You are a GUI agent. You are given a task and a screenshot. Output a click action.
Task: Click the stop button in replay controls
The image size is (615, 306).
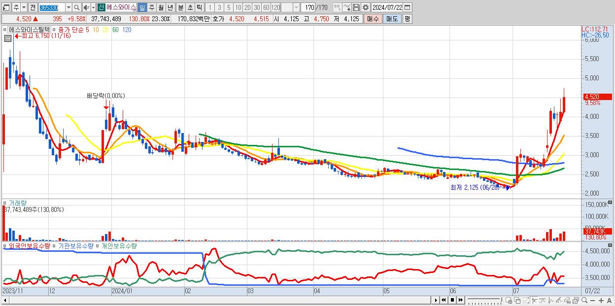(x=452, y=300)
